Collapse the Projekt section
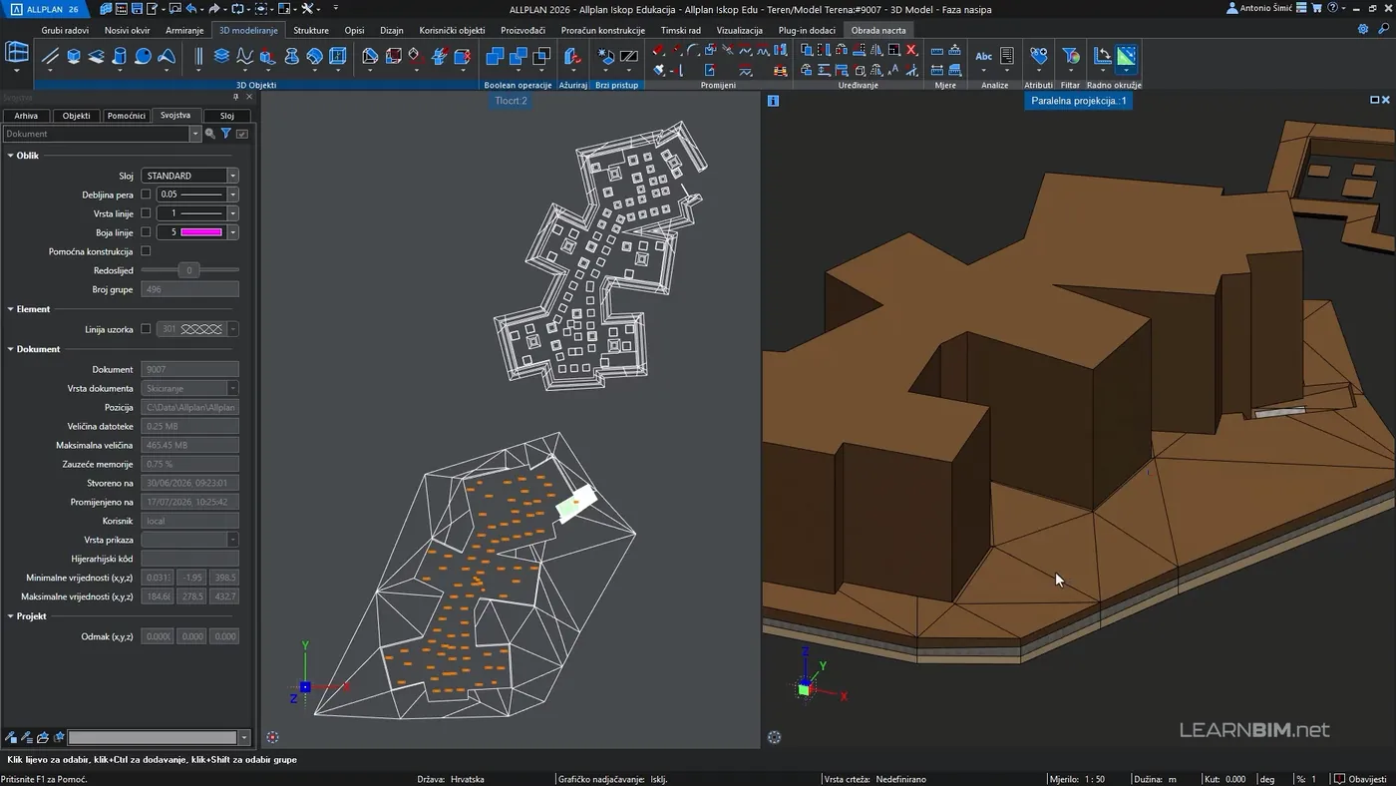This screenshot has height=786, width=1396. (10, 616)
